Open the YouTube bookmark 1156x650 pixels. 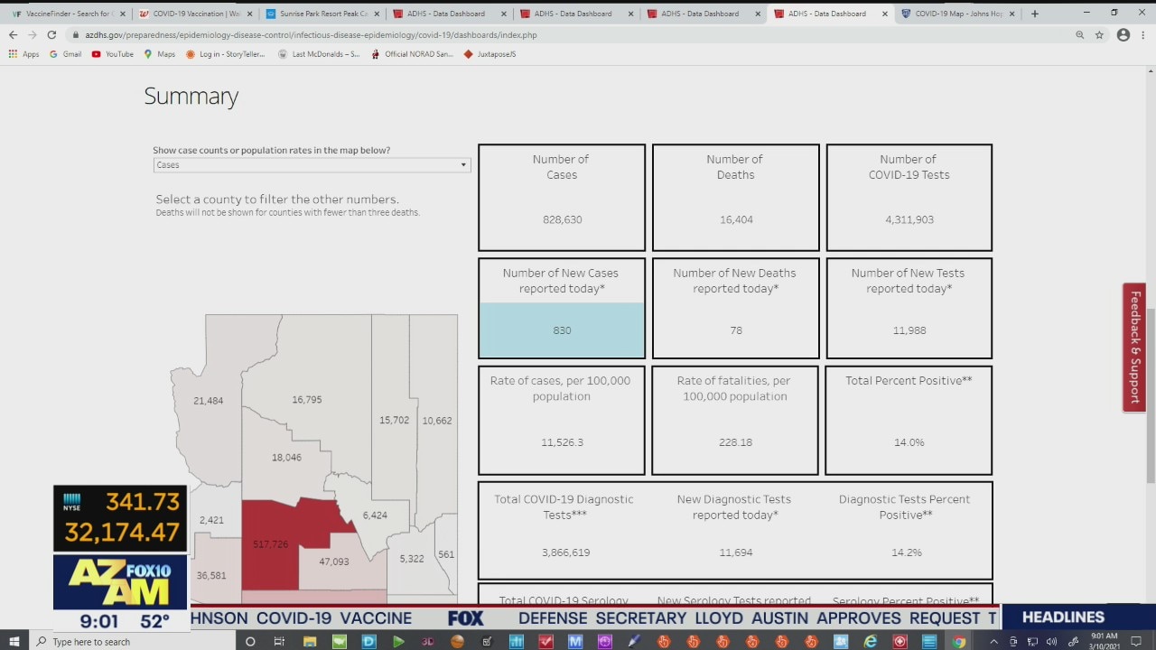pyautogui.click(x=113, y=54)
